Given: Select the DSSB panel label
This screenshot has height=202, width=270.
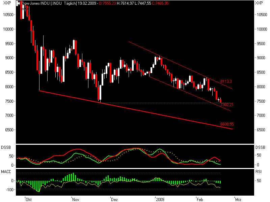Looking at the screenshot, I should point(6,146).
